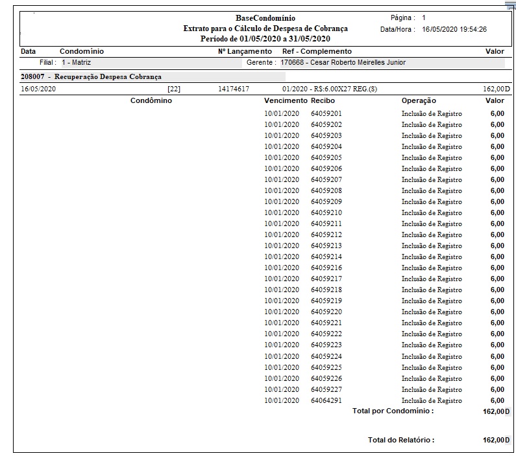Click the Vencimento column header

pyautogui.click(x=285, y=101)
